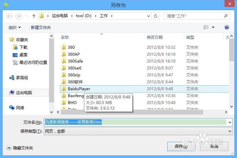Screen dimensions: 237x158
Task: Click the navigation pane scroll up arrow
Action: (x=52, y=36)
